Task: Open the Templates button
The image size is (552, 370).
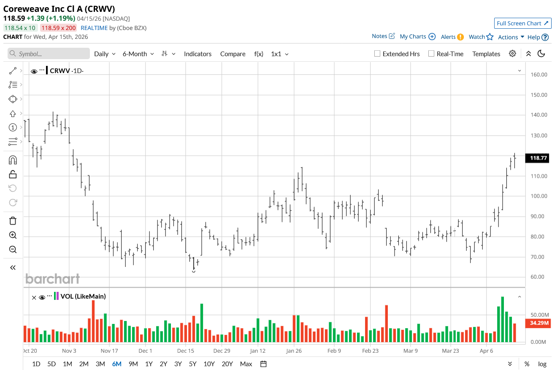Action: (x=486, y=54)
